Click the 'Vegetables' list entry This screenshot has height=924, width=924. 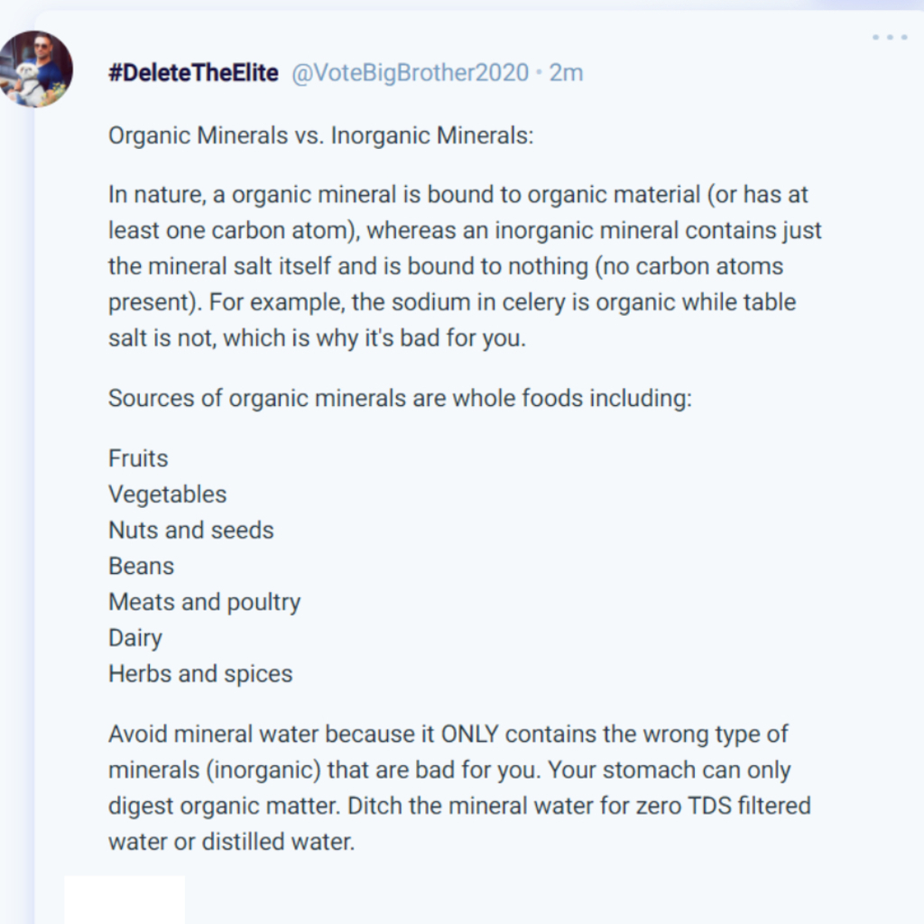pyautogui.click(x=167, y=494)
